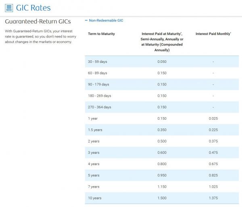Click the 3 years monthly rate 0.475
This screenshot has height=207, width=242.
click(213, 153)
